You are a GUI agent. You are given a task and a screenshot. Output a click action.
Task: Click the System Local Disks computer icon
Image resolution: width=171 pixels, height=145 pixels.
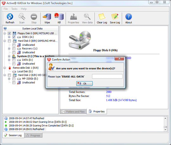(5, 29)
